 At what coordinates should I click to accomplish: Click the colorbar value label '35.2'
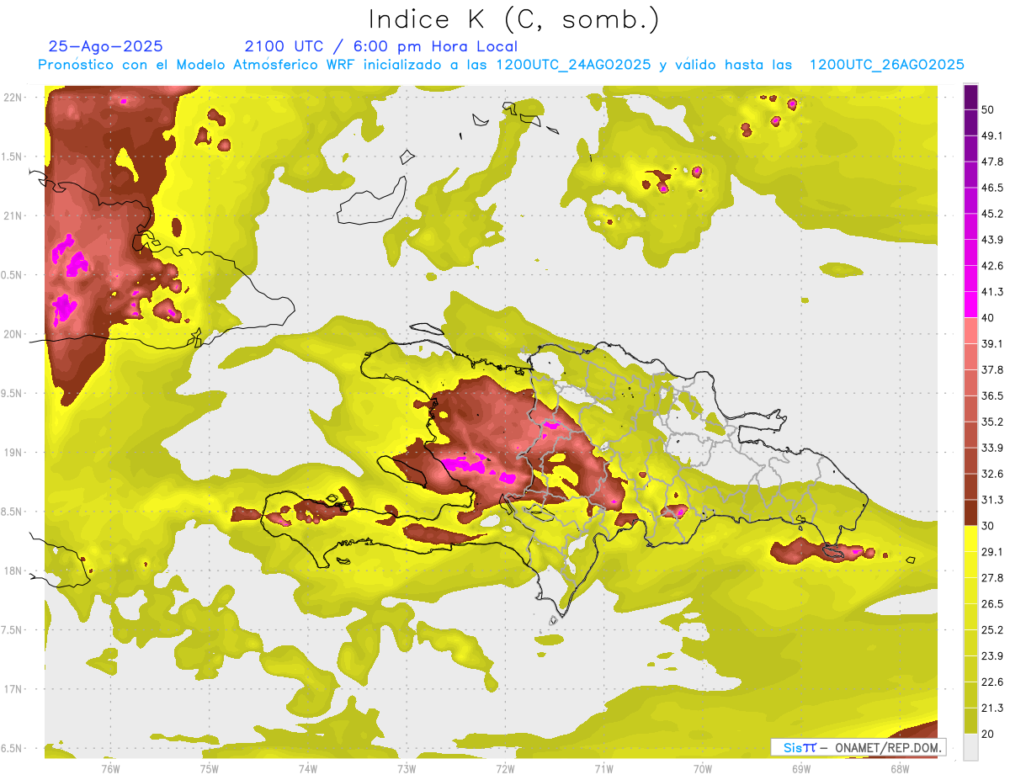pyautogui.click(x=992, y=422)
